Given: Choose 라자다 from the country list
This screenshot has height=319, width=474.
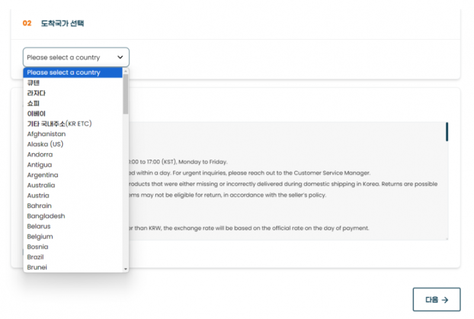Looking at the screenshot, I should (73, 93).
